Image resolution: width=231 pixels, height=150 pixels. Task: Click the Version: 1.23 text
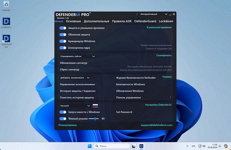(63, 18)
